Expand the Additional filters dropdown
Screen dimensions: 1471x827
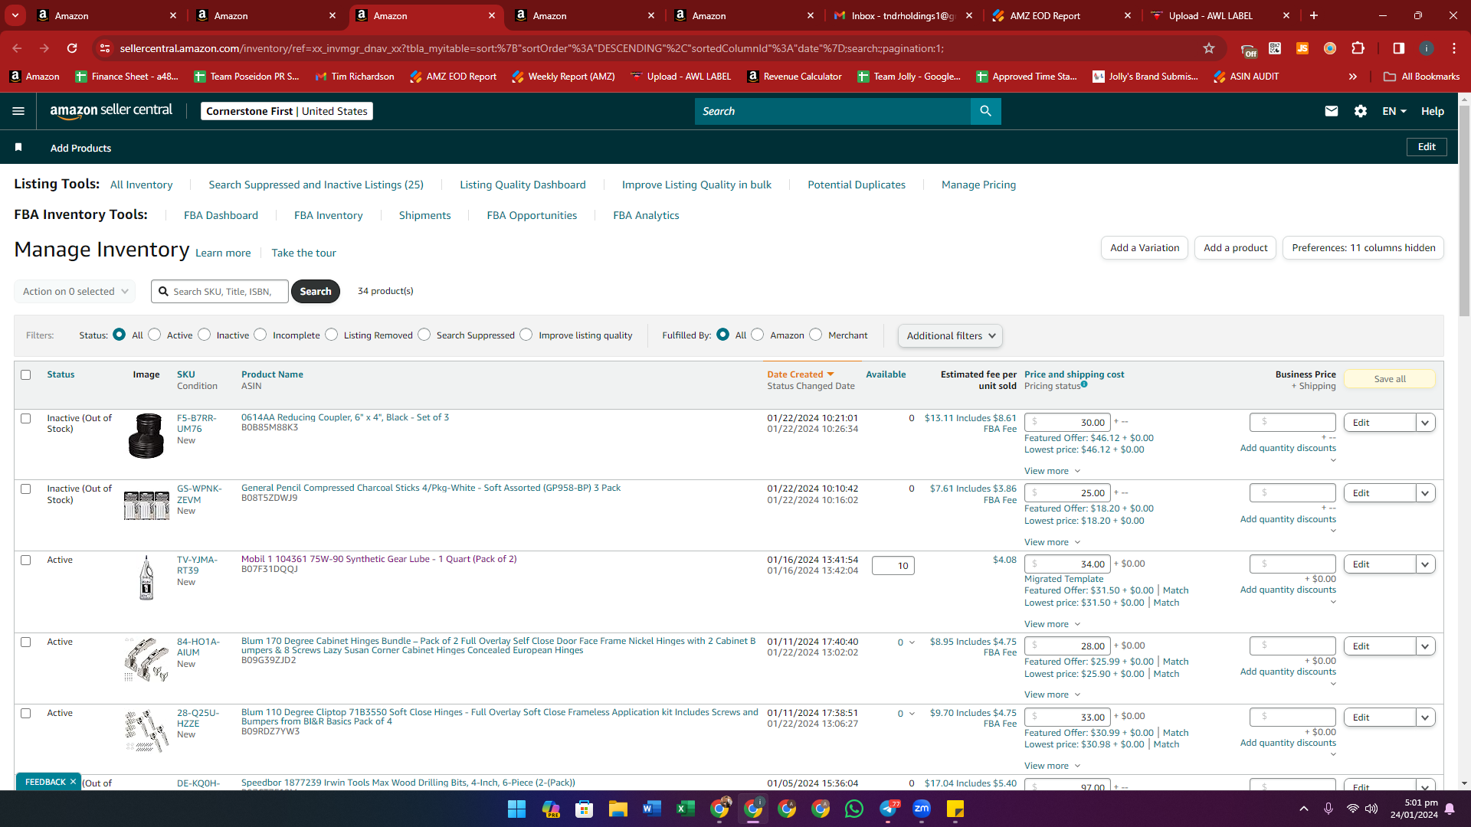point(950,335)
